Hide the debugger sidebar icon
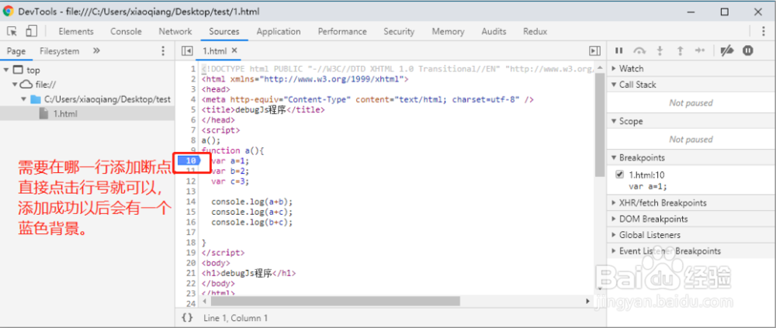 click(x=594, y=51)
